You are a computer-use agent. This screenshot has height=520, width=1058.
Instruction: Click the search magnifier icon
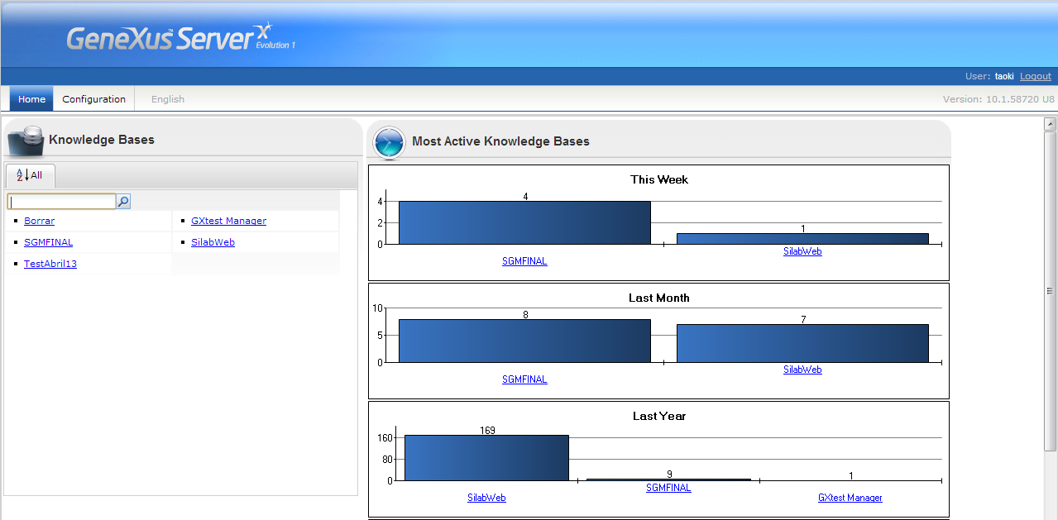tap(123, 201)
